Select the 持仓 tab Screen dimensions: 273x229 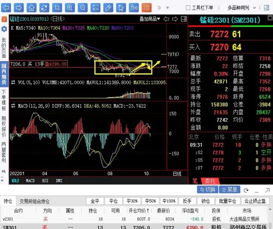(x=8, y=201)
